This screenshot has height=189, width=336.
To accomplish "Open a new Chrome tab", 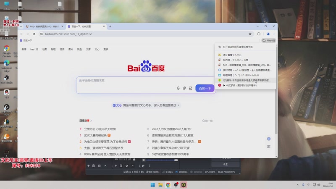I will (110, 26).
